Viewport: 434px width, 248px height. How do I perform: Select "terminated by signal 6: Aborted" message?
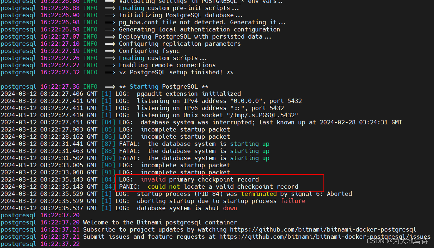296,194
